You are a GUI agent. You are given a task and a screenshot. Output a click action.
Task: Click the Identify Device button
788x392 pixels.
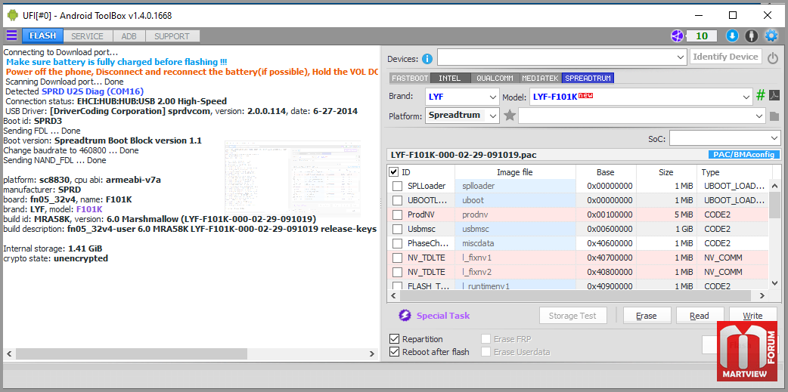click(x=726, y=57)
